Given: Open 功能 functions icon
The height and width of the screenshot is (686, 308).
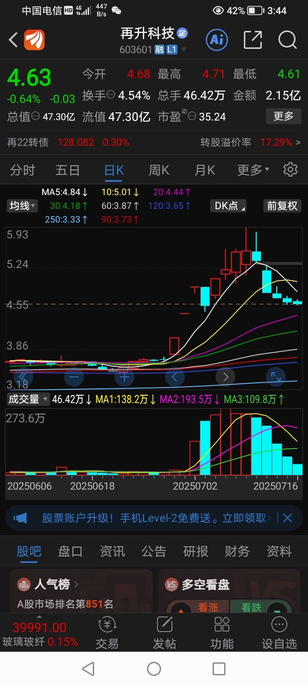Looking at the screenshot, I should click(x=222, y=633).
